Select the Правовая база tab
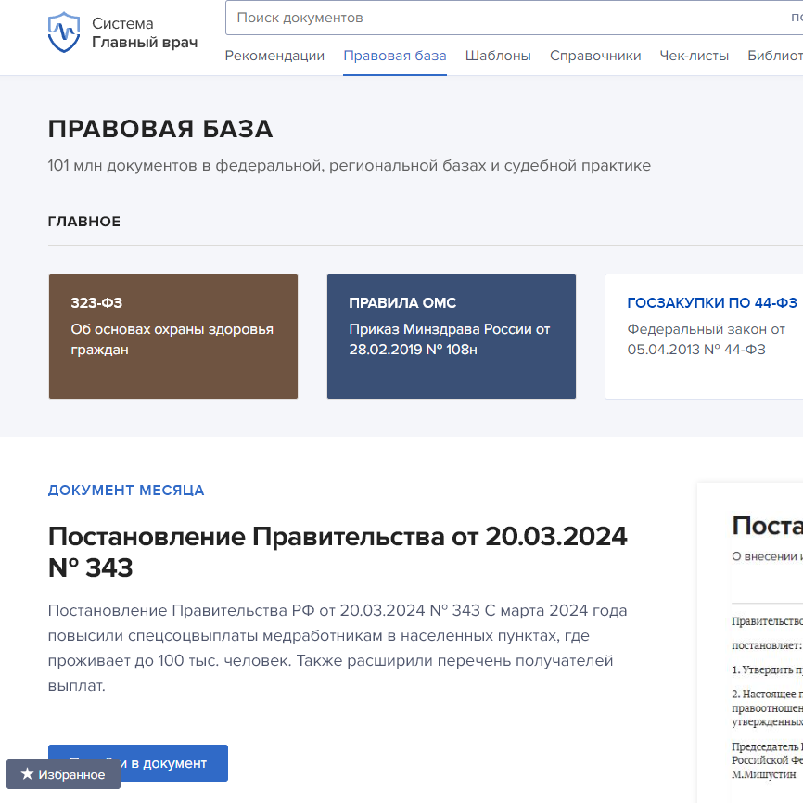This screenshot has height=803, width=803. (394, 56)
